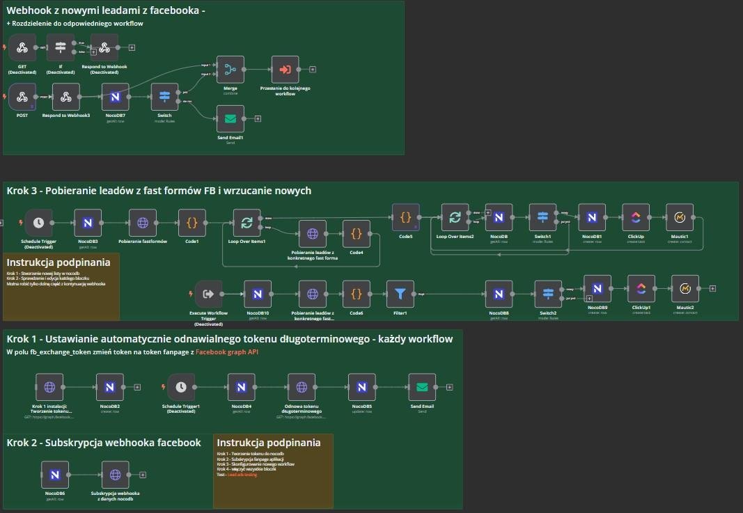Select the NocoDB7 node

click(115, 97)
